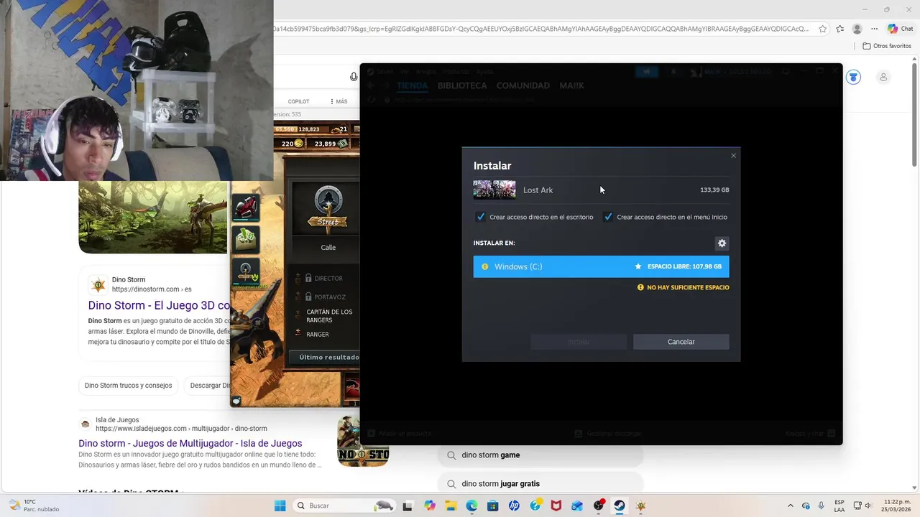The image size is (920, 517).
Task: Open HP app from taskbar
Action: 514,506
